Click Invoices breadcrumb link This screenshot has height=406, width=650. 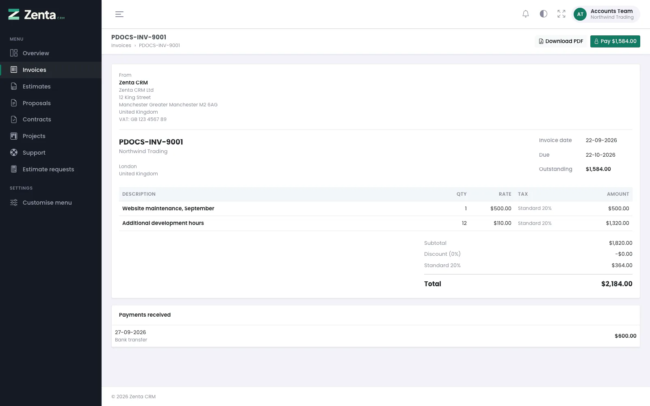121,45
